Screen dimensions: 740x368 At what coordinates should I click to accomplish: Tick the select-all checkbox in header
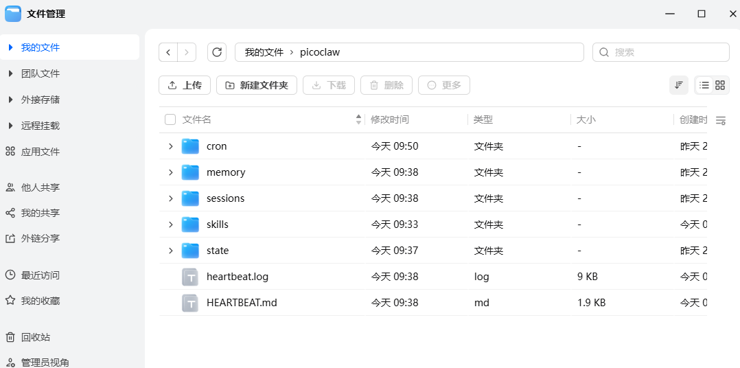(170, 120)
